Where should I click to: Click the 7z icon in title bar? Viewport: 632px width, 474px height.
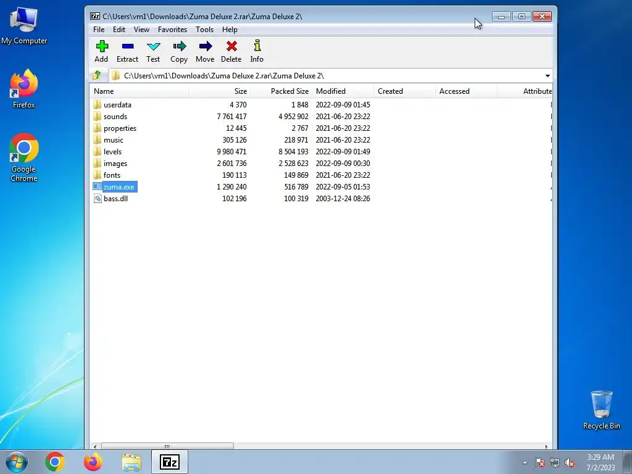[95, 16]
